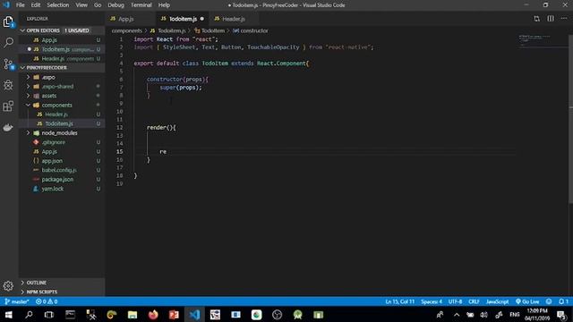Click the Open Changes icon in editor toolbar
The width and height of the screenshot is (573, 322).
(x=536, y=19)
